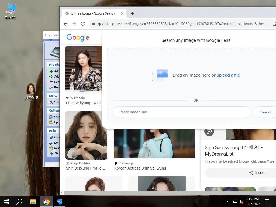Click the image placeholder icon in drop area
Image resolution: width=276 pixels, height=207 pixels.
click(x=160, y=75)
